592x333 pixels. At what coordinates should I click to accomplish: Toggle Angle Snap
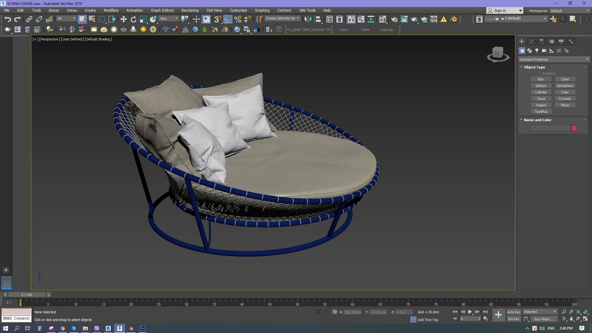pyautogui.click(x=228, y=19)
